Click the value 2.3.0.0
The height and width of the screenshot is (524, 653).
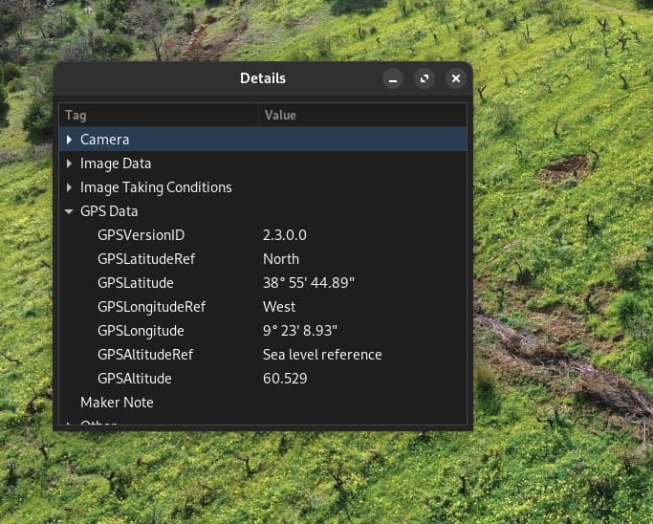[285, 235]
